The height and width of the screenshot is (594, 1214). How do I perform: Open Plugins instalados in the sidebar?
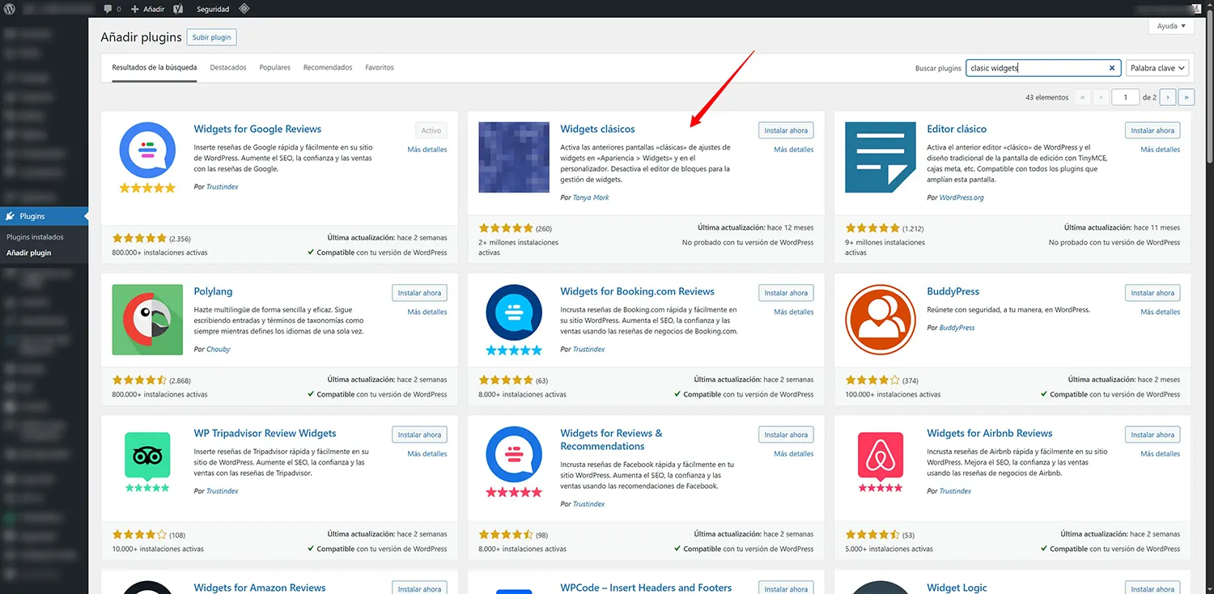35,237
